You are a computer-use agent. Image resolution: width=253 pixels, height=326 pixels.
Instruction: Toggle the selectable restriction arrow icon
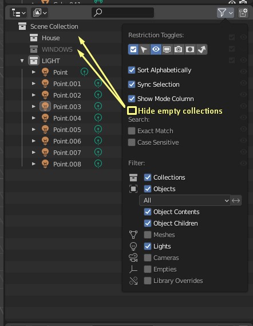coord(144,49)
